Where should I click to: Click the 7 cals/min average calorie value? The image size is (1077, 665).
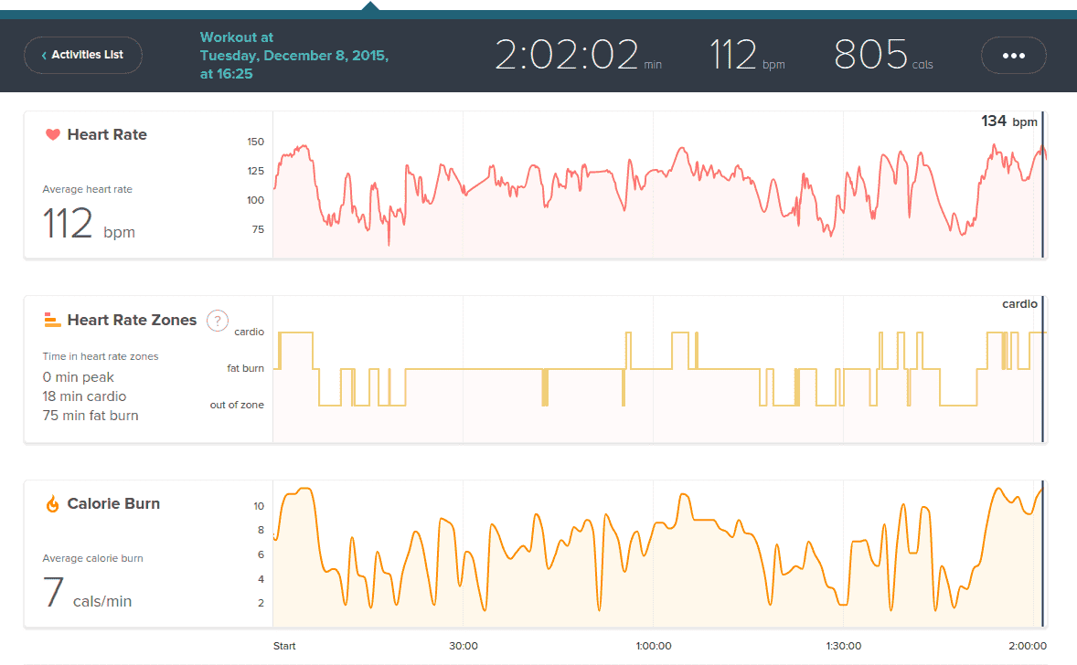tap(87, 593)
